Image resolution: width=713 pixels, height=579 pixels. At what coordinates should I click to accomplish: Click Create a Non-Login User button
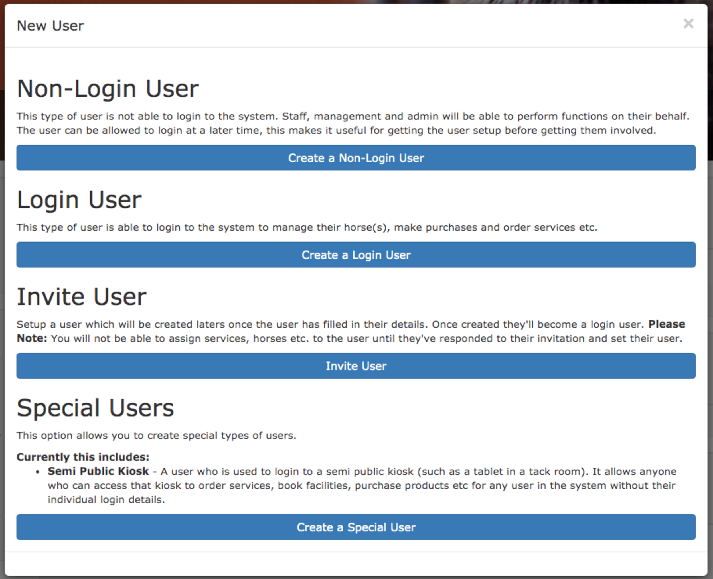[356, 158]
